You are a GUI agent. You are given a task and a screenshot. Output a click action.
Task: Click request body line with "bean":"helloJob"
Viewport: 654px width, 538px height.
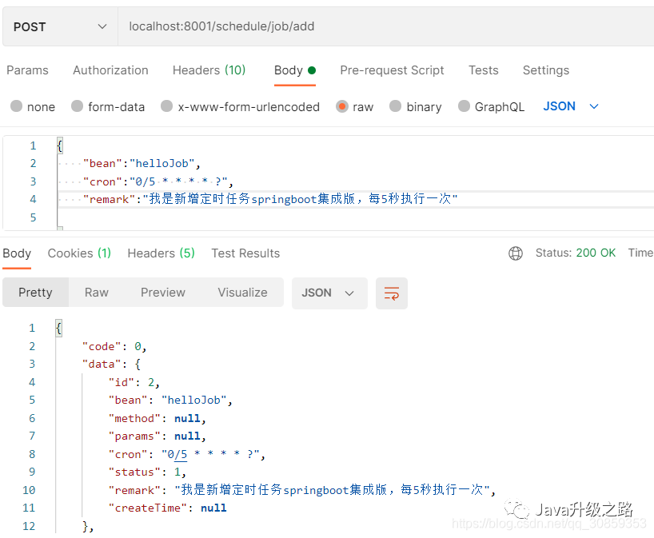(142, 164)
